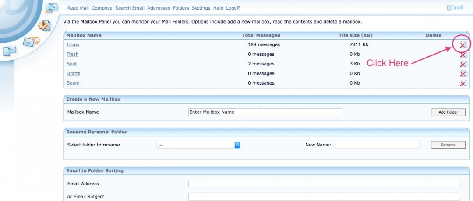This screenshot has height=201, width=473.
Task: Click the Add Folder button
Action: tap(448, 112)
